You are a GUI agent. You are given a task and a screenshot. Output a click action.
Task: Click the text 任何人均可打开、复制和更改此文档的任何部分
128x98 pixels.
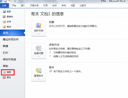[x=73, y=26]
